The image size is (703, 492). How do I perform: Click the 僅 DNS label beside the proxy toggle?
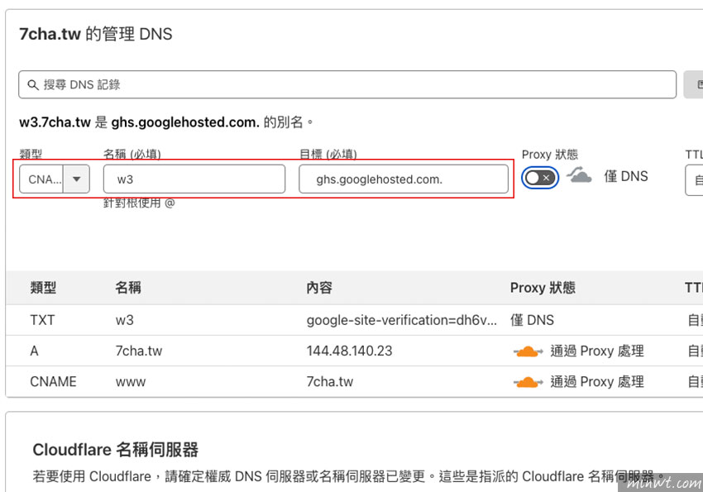[x=626, y=177]
